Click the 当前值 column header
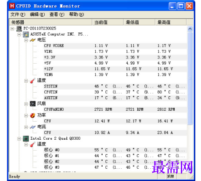This screenshot has height=181, width=201. point(108,22)
